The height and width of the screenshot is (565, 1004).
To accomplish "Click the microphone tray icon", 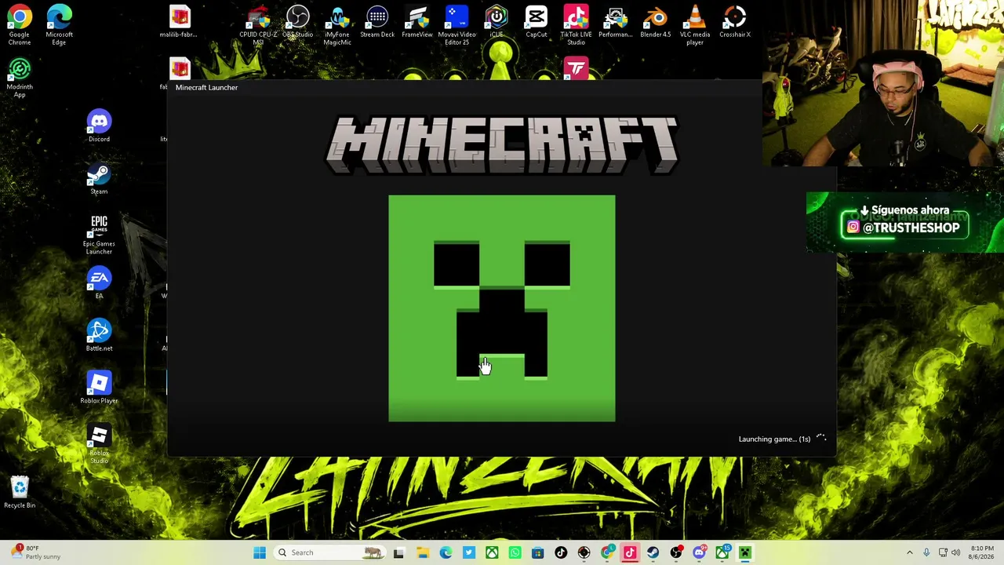I will 926,552.
